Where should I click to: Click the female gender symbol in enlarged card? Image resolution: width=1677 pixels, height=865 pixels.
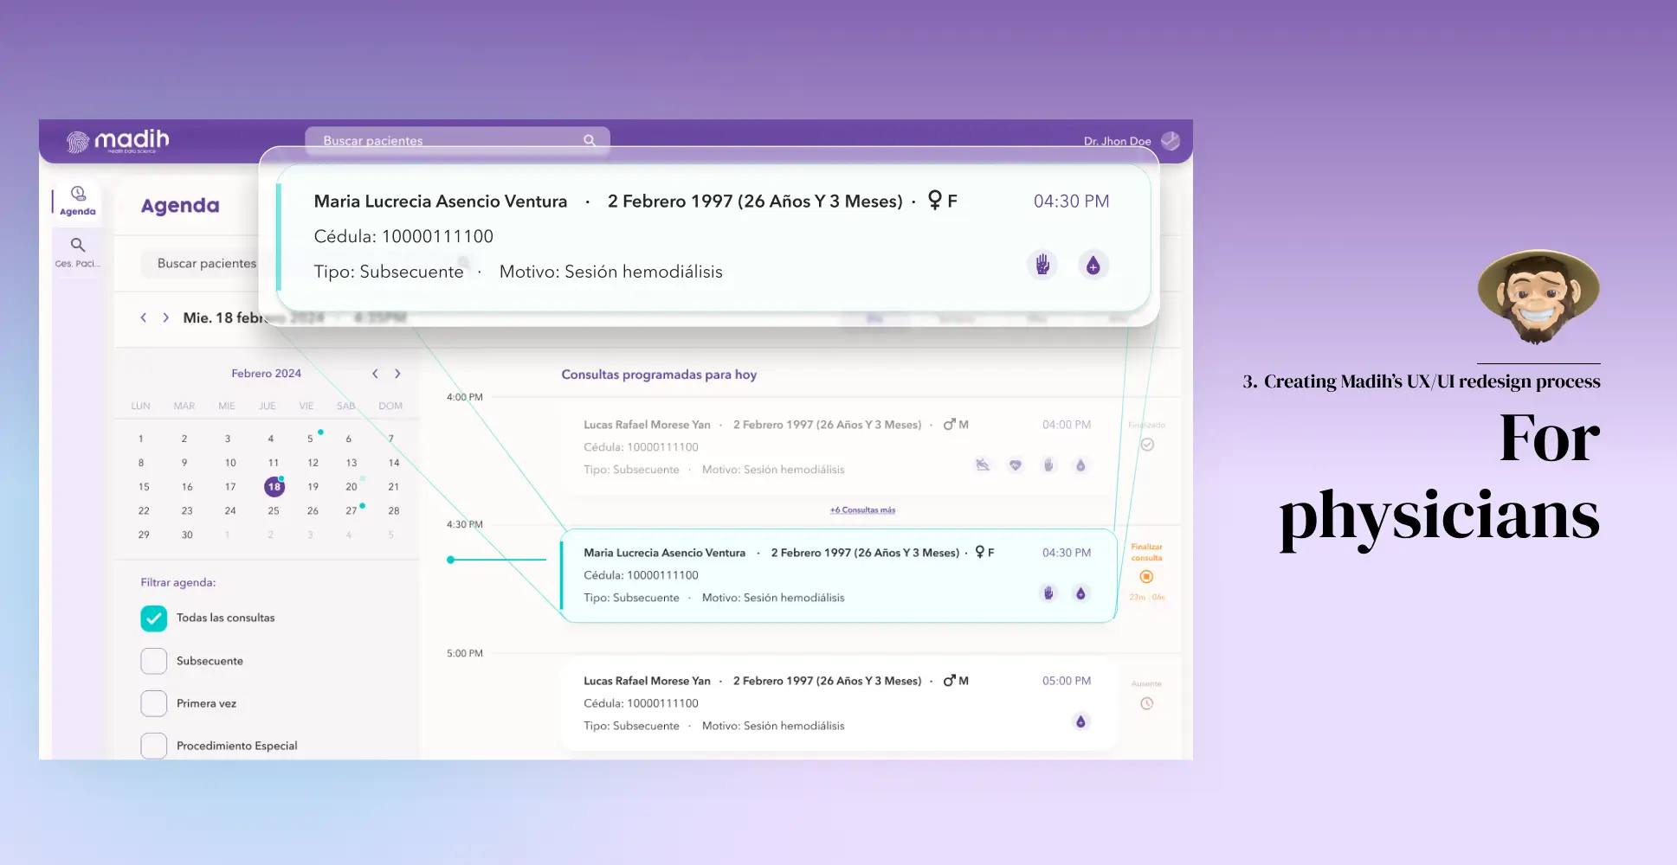(935, 200)
